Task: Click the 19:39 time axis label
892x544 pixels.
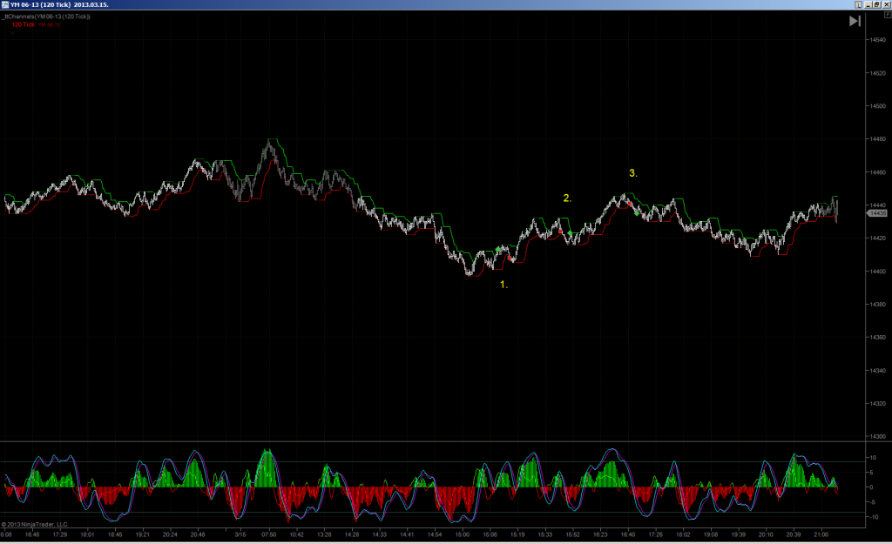Action: coord(739,534)
